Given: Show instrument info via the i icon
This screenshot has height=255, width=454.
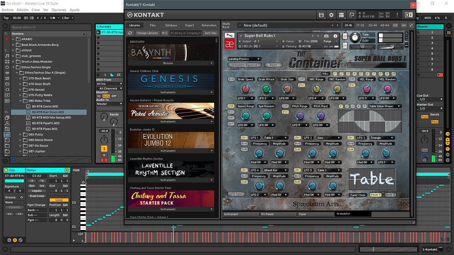Looking at the screenshot, I should coord(335,36).
